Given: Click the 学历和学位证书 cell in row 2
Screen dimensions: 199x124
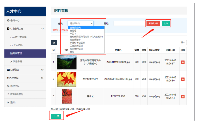Looking at the screenshot, I should (x=90, y=79).
